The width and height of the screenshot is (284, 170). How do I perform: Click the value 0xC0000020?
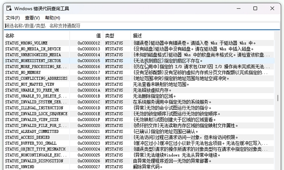(x=89, y=125)
